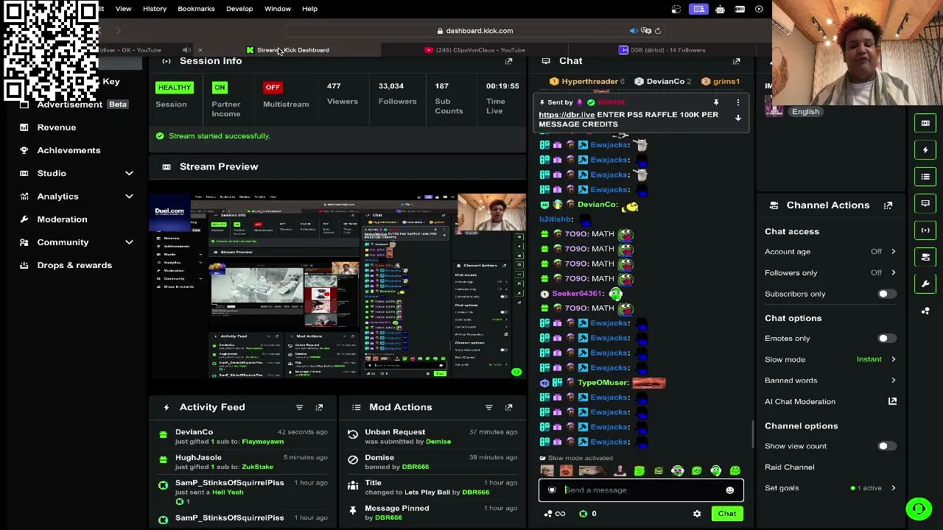The height and width of the screenshot is (530, 943).
Task: Open Drops & rewards in the sidebar
Action: tap(74, 265)
